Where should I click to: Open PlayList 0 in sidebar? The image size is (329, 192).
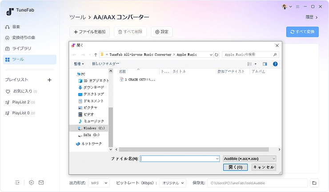click(x=20, y=113)
